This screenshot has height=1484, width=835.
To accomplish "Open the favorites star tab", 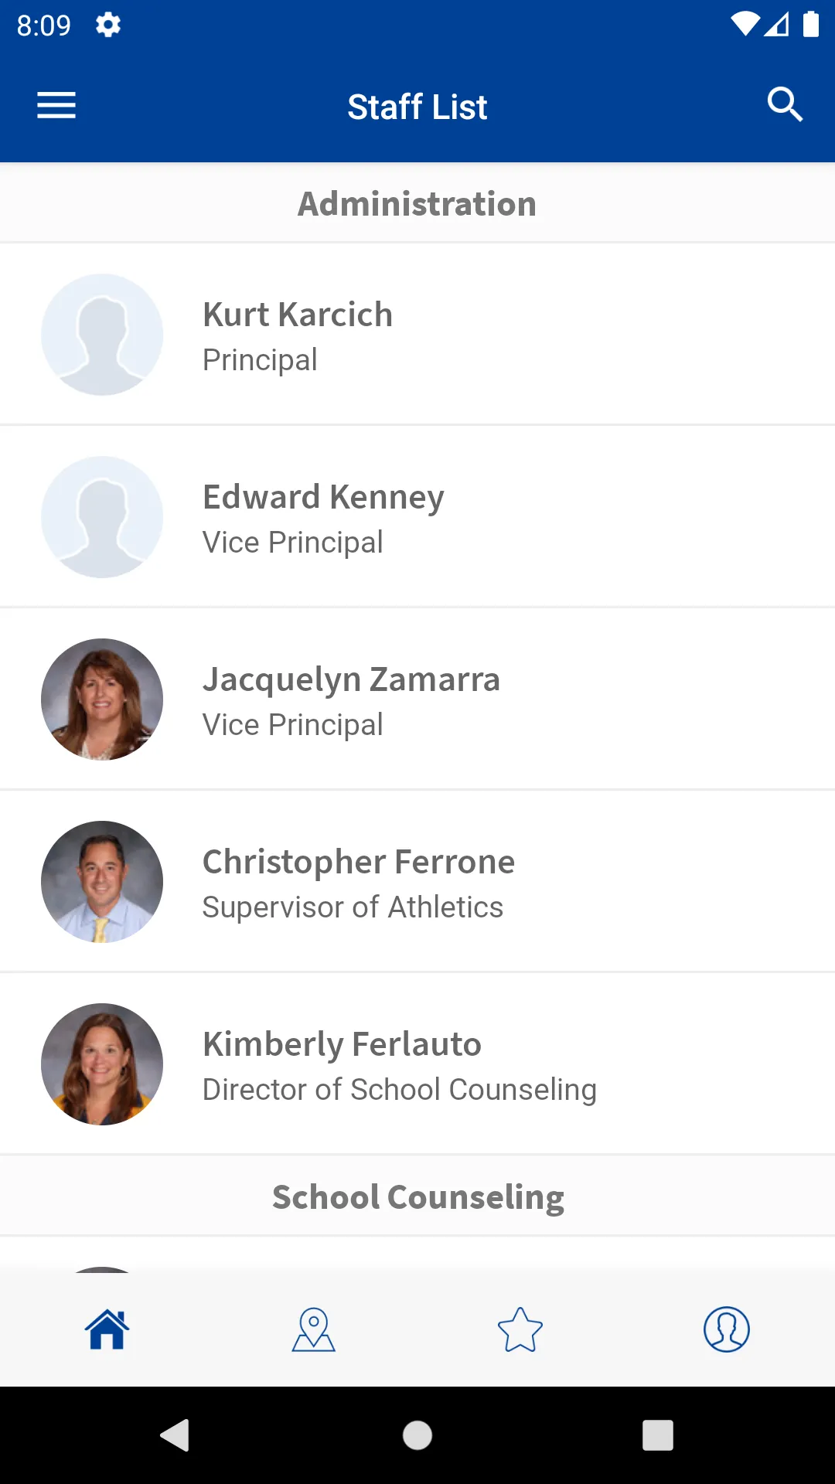I will click(x=520, y=1329).
